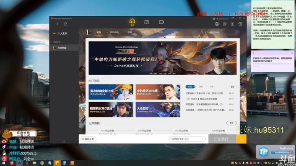This screenshot has width=296, height=166.
Task: Open the 锐雯豹女双C镇场 news thumbnail
Action: click(111, 110)
